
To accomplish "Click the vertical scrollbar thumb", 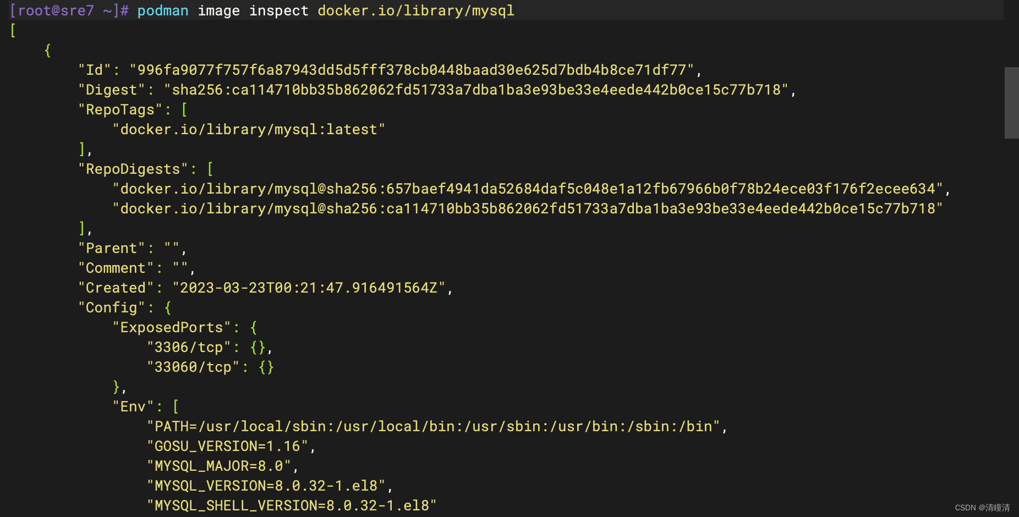I will (x=1011, y=103).
